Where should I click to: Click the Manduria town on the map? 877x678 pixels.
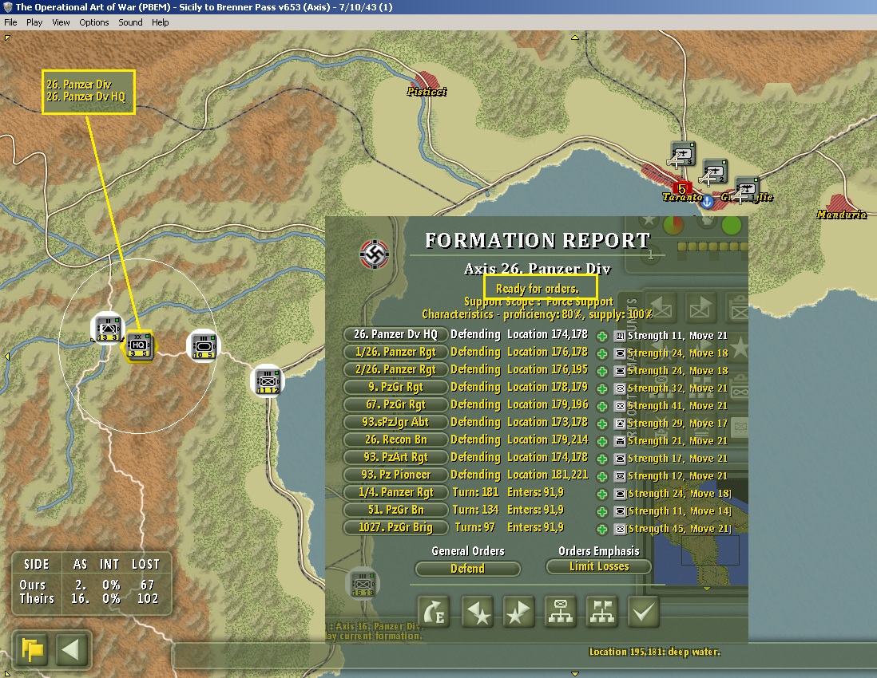[841, 207]
